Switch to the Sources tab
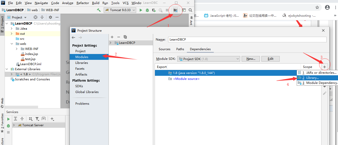This screenshot has width=338, height=145. (x=165, y=49)
